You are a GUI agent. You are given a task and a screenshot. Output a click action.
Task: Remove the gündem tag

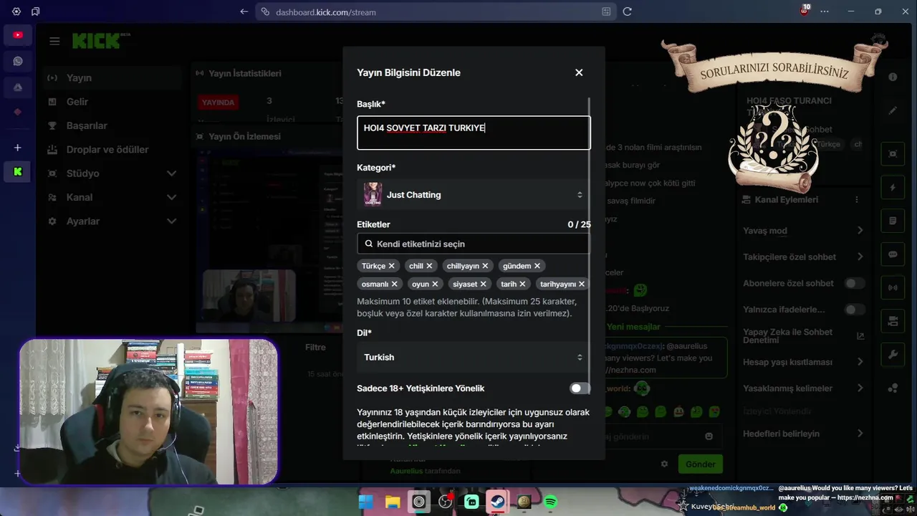[x=537, y=266]
